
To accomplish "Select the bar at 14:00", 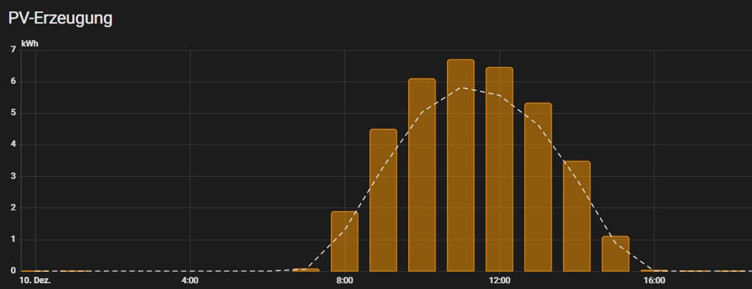I will click(x=577, y=216).
